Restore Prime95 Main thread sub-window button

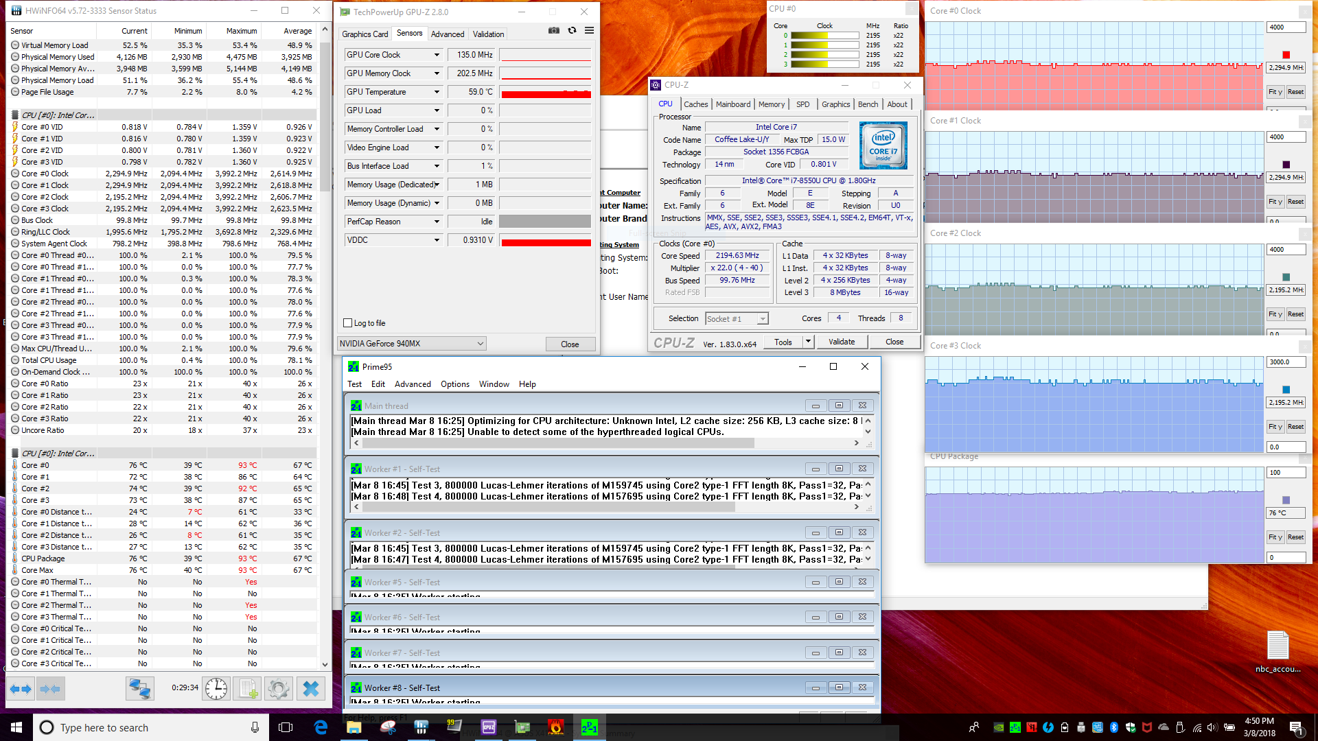coord(839,405)
